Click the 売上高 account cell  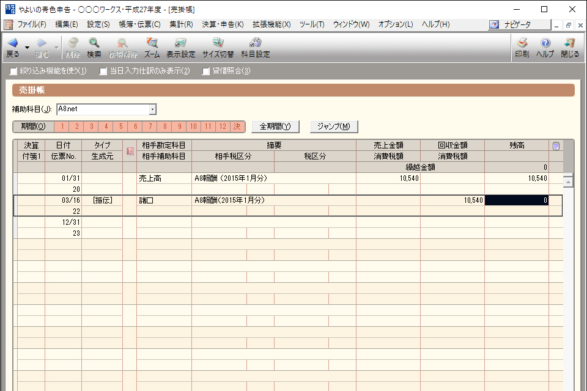click(x=164, y=178)
